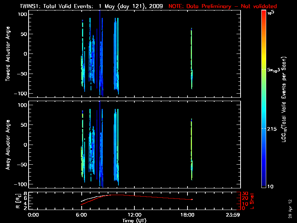297x223 pixels.
Task: Select the "Time (UT)" x-axis label
Action: click(134, 220)
